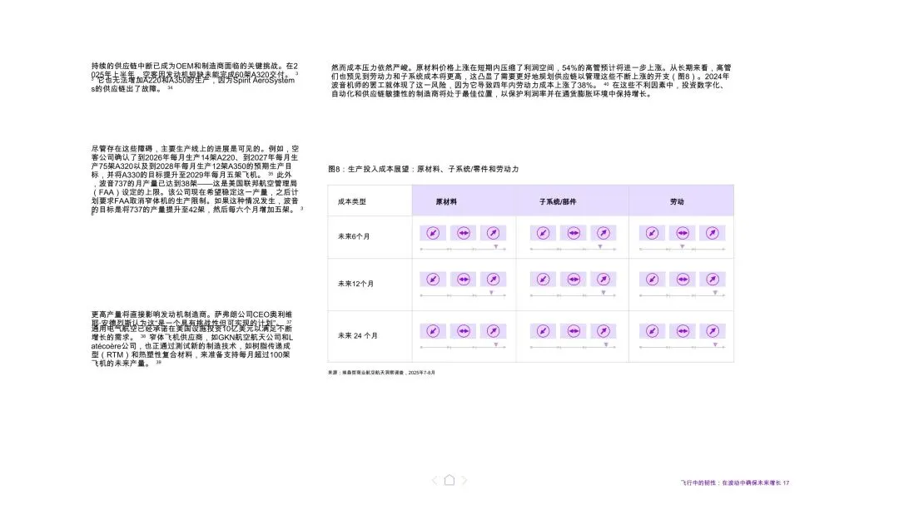899x505 pixels.
Task: Go to the previous page arrow
Action: pos(434,480)
